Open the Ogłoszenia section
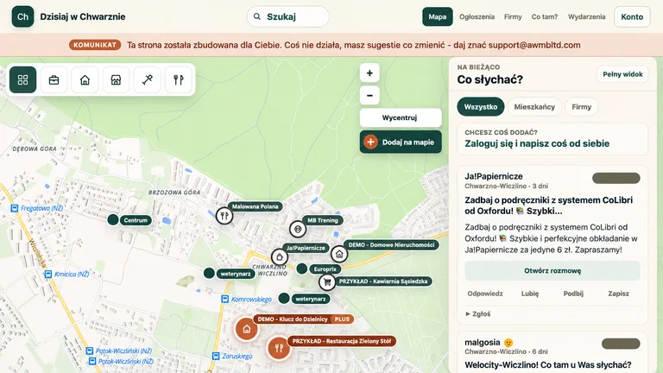The height and width of the screenshot is (373, 663). pyautogui.click(x=477, y=17)
